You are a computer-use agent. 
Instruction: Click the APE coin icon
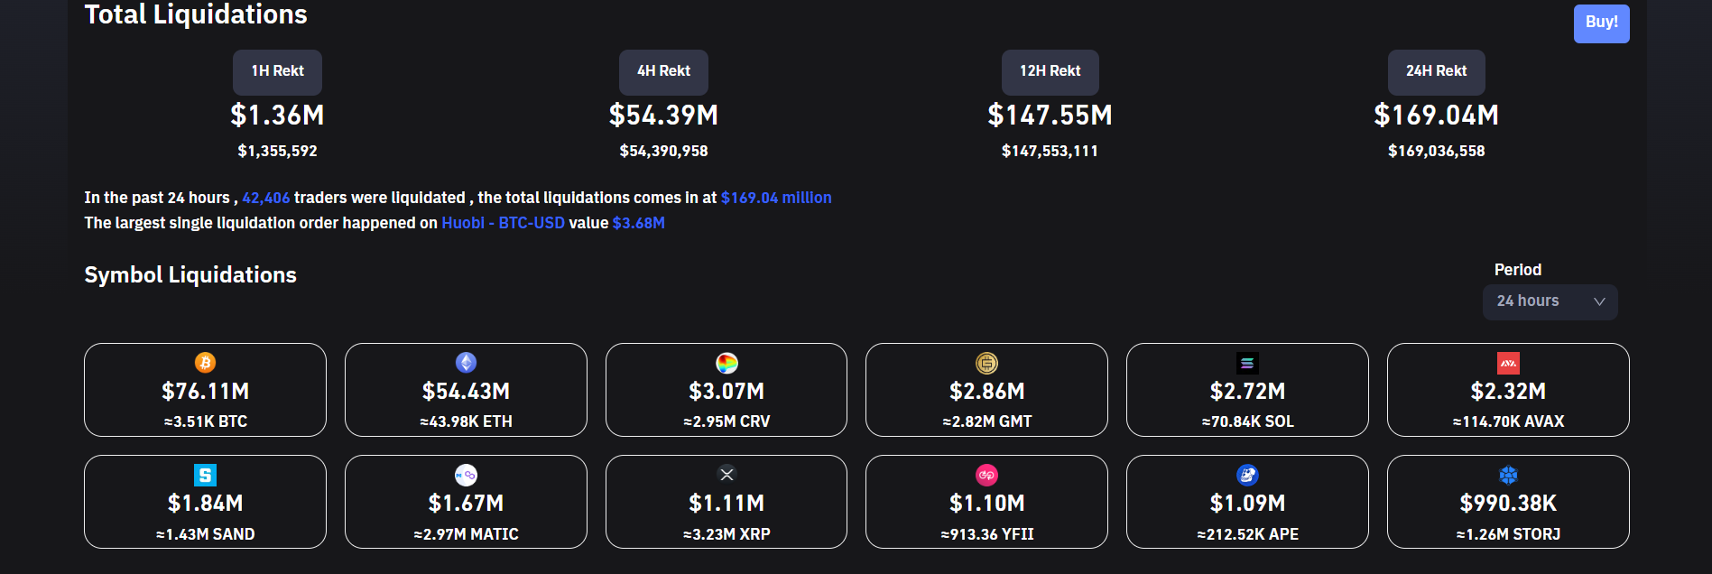(x=1247, y=475)
